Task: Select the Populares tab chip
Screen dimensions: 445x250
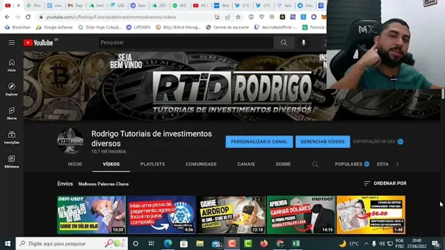Action: [x=352, y=164]
